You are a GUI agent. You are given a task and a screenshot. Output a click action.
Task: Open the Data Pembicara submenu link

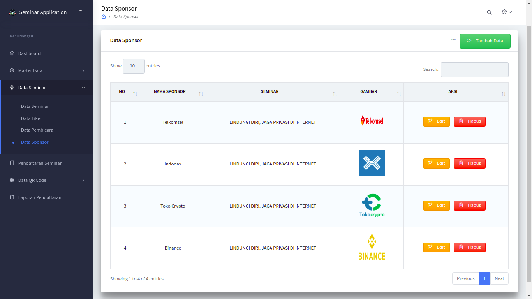pyautogui.click(x=37, y=130)
